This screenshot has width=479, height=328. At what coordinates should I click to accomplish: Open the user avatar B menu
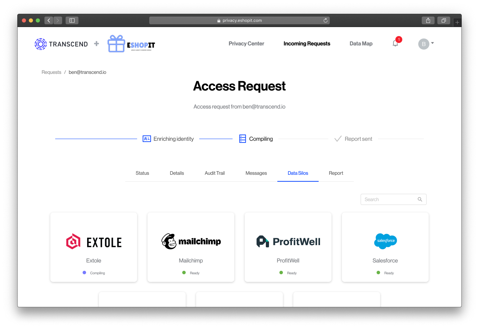click(x=423, y=44)
